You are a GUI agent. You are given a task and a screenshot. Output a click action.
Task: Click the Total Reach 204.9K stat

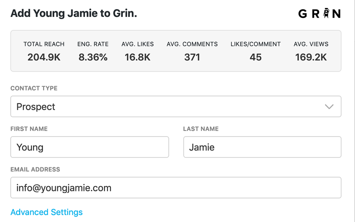point(44,52)
